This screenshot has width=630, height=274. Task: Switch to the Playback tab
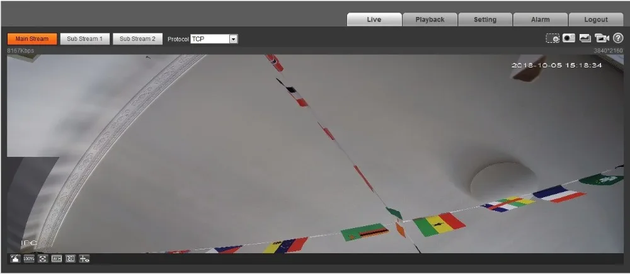pos(430,20)
